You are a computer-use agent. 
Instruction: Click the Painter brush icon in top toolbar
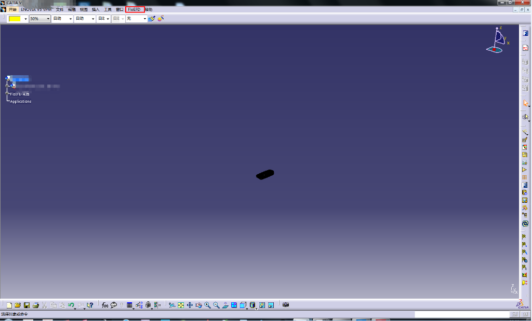[152, 18]
